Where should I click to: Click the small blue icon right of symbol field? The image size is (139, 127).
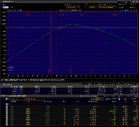click(10, 7)
